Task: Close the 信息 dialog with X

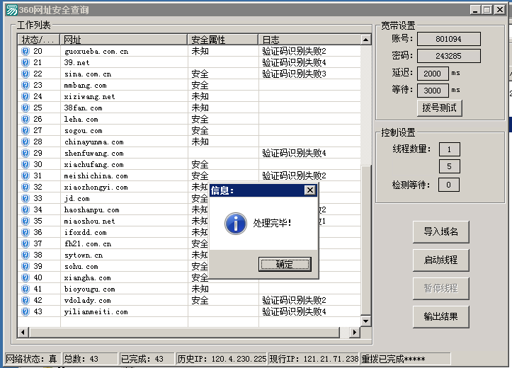Action: 310,190
